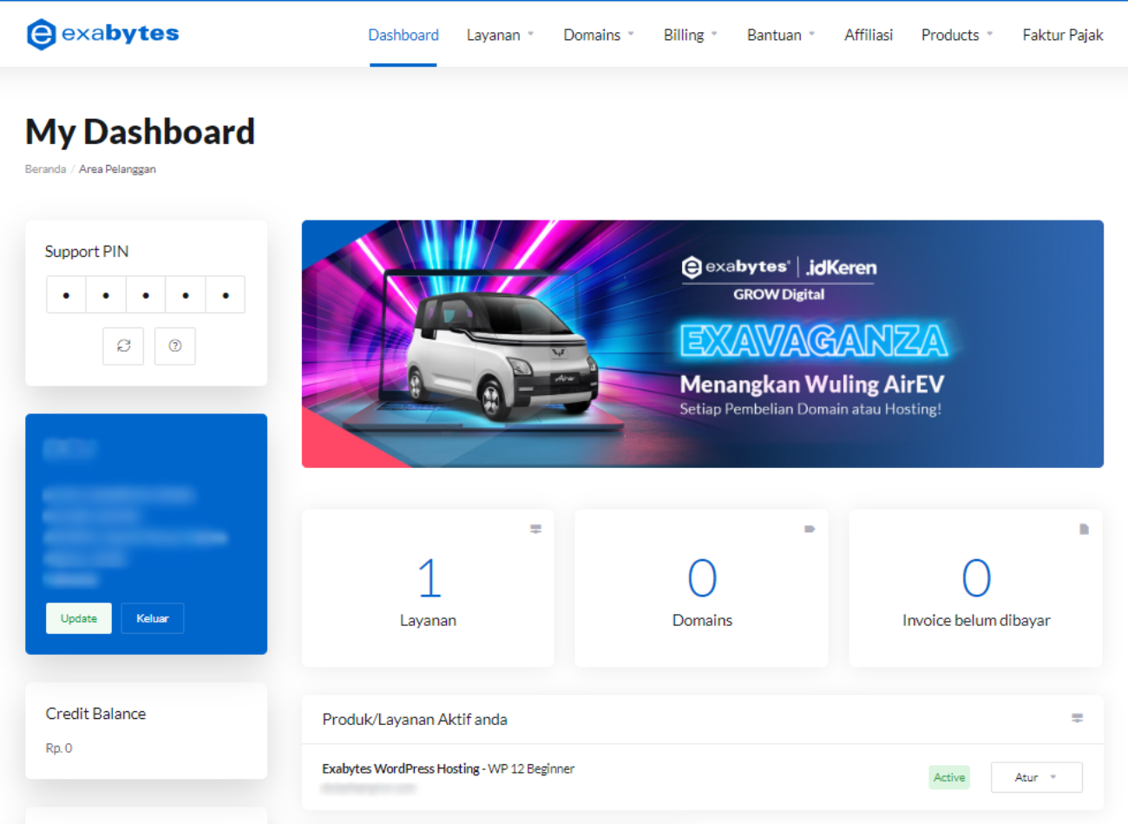Open the Atur dropdown for WordPress Hosting
Screen dimensions: 1128x824
(1036, 777)
